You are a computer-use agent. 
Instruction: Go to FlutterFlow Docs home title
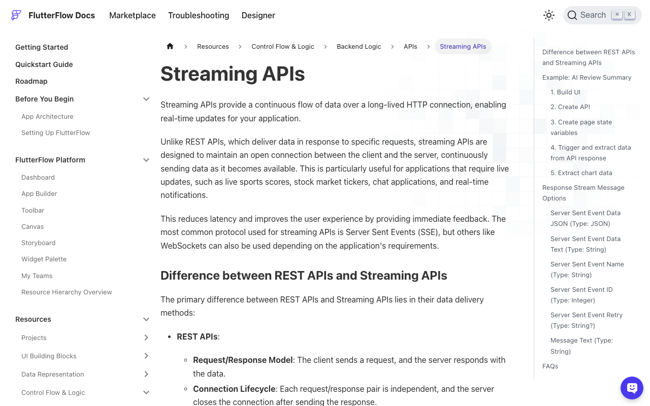62,15
